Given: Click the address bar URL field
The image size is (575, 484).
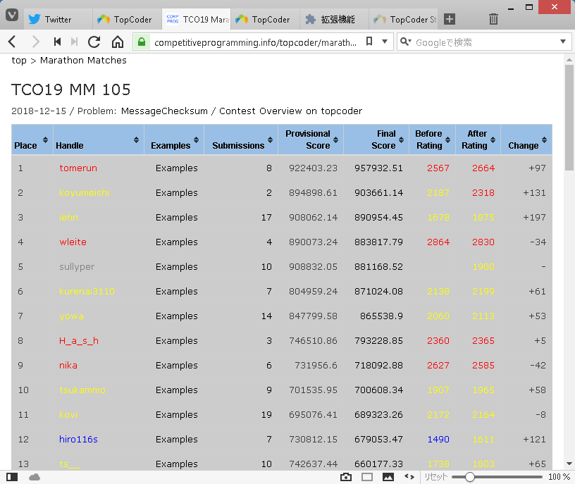Looking at the screenshot, I should pos(255,42).
